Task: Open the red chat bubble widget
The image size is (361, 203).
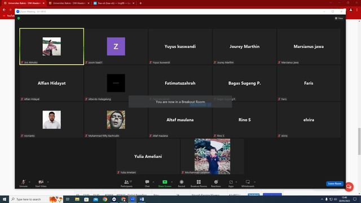Action: 349,187
